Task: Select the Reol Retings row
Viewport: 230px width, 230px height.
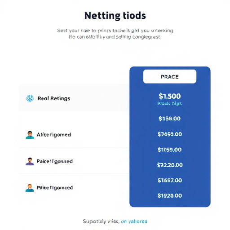Action: click(x=74, y=98)
